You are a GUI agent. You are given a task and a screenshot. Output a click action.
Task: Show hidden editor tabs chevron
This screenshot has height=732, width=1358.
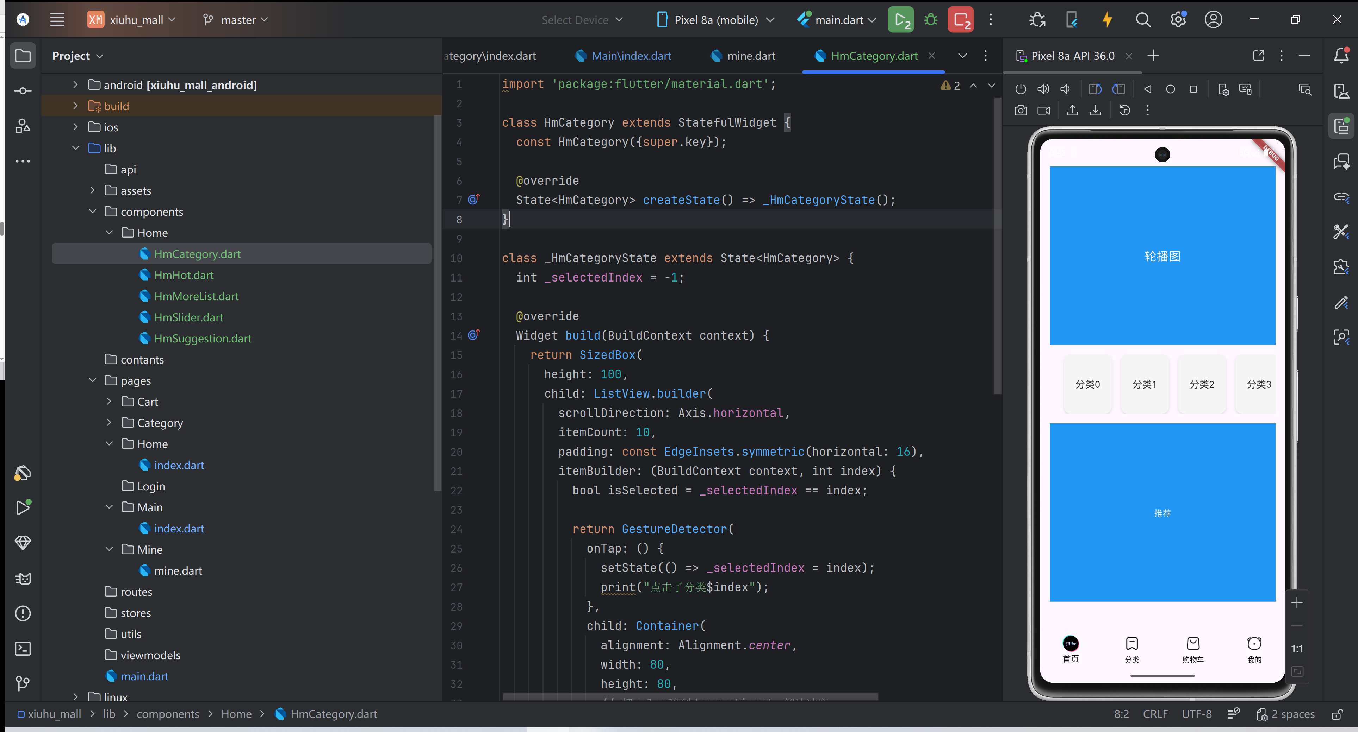963,56
